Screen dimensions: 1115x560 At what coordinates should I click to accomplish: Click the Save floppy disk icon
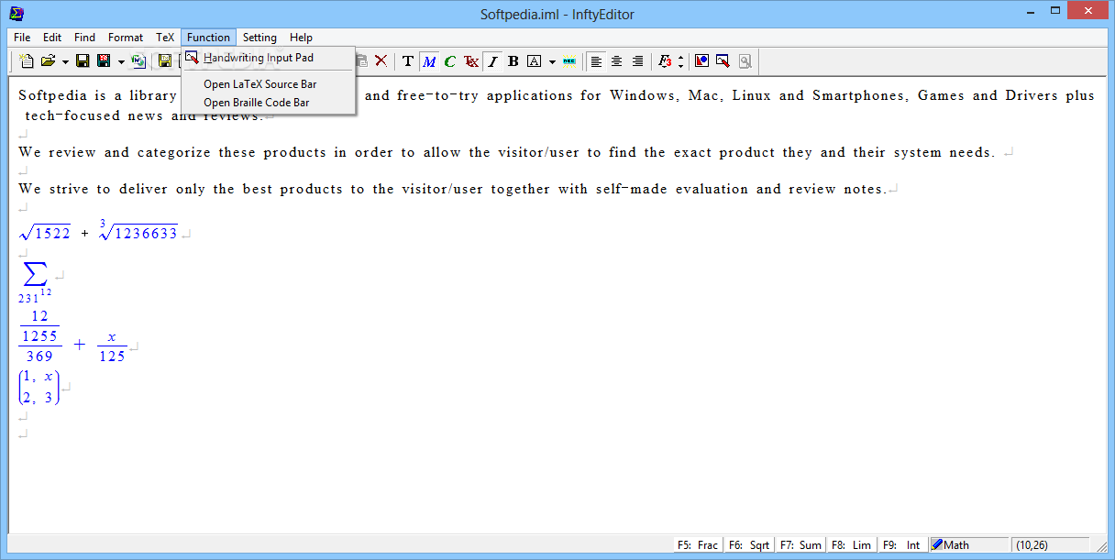pyautogui.click(x=83, y=61)
